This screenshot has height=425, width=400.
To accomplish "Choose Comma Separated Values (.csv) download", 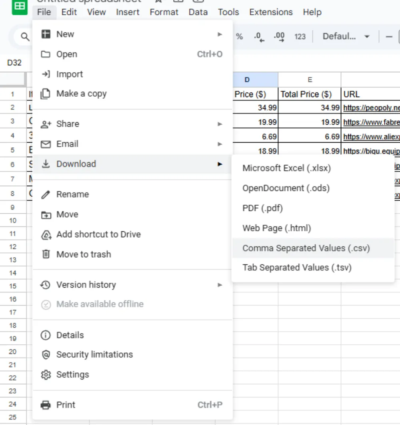I will click(x=306, y=248).
